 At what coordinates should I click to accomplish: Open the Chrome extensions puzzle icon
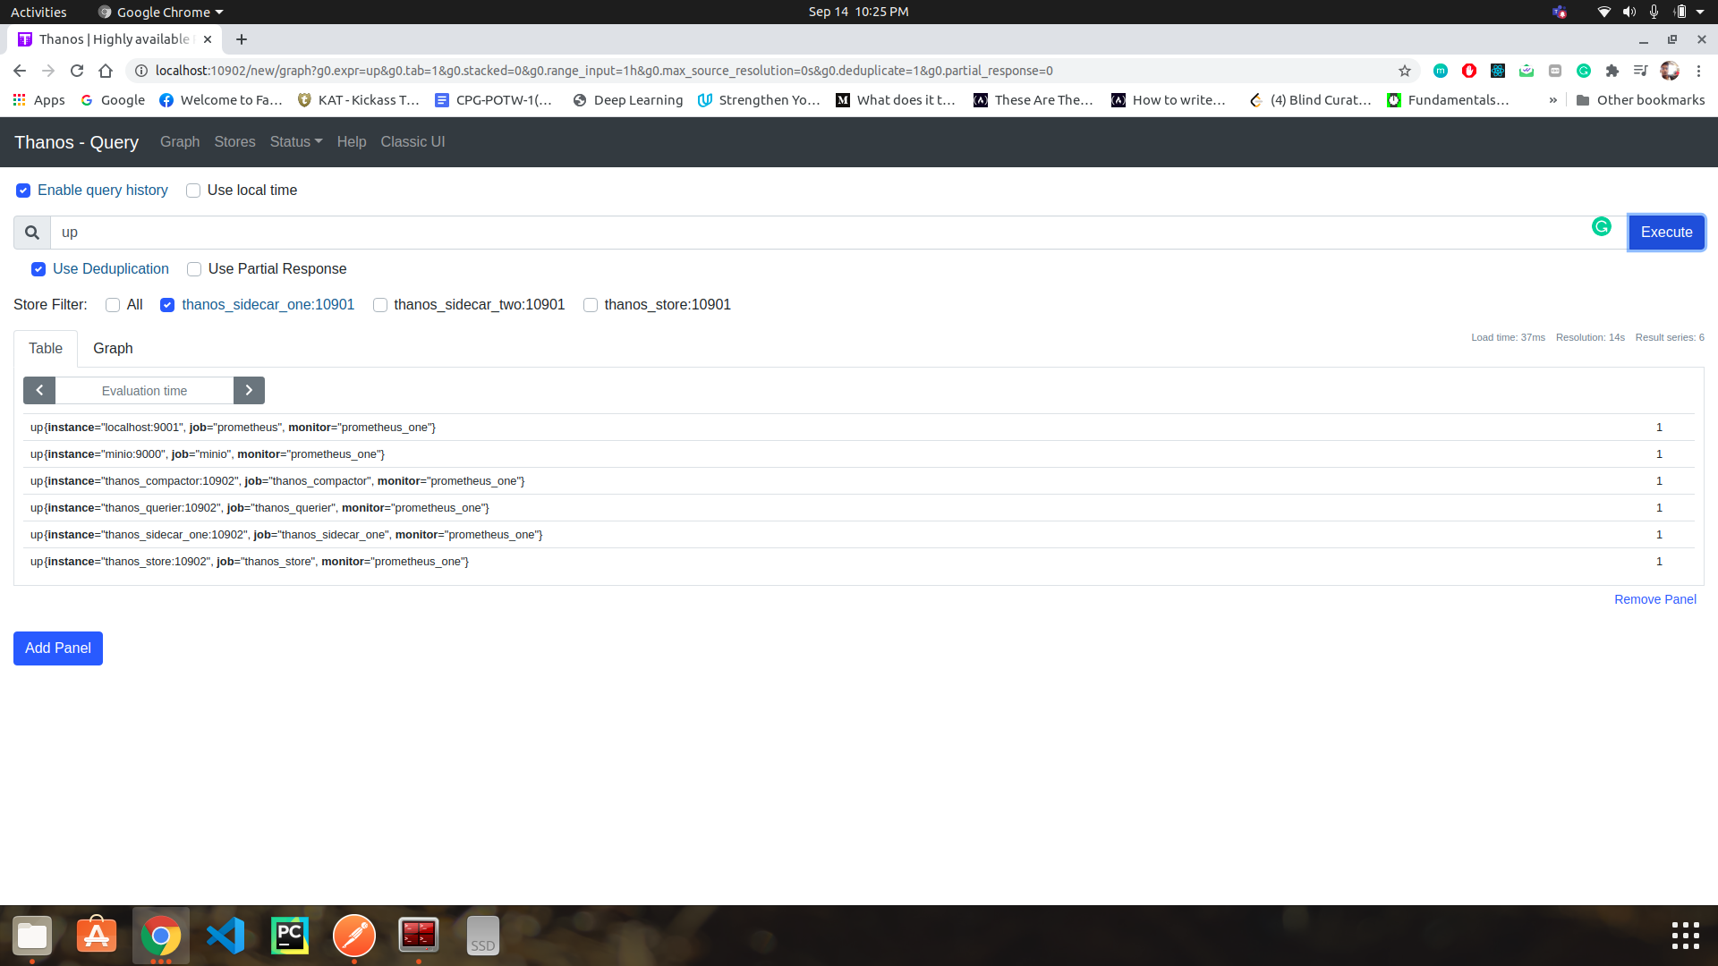point(1612,71)
